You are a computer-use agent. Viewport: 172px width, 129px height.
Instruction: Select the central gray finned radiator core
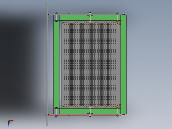pos(90,64)
